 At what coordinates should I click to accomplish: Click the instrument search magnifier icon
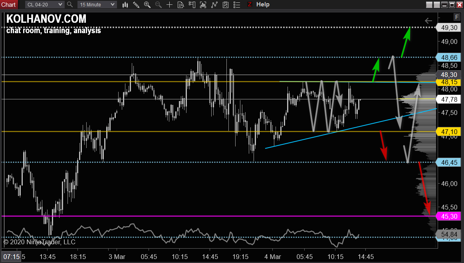[70, 4]
